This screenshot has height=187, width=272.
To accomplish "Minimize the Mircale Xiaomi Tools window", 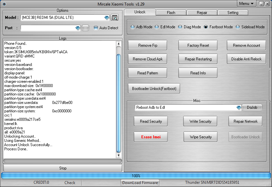I will 262,4.
